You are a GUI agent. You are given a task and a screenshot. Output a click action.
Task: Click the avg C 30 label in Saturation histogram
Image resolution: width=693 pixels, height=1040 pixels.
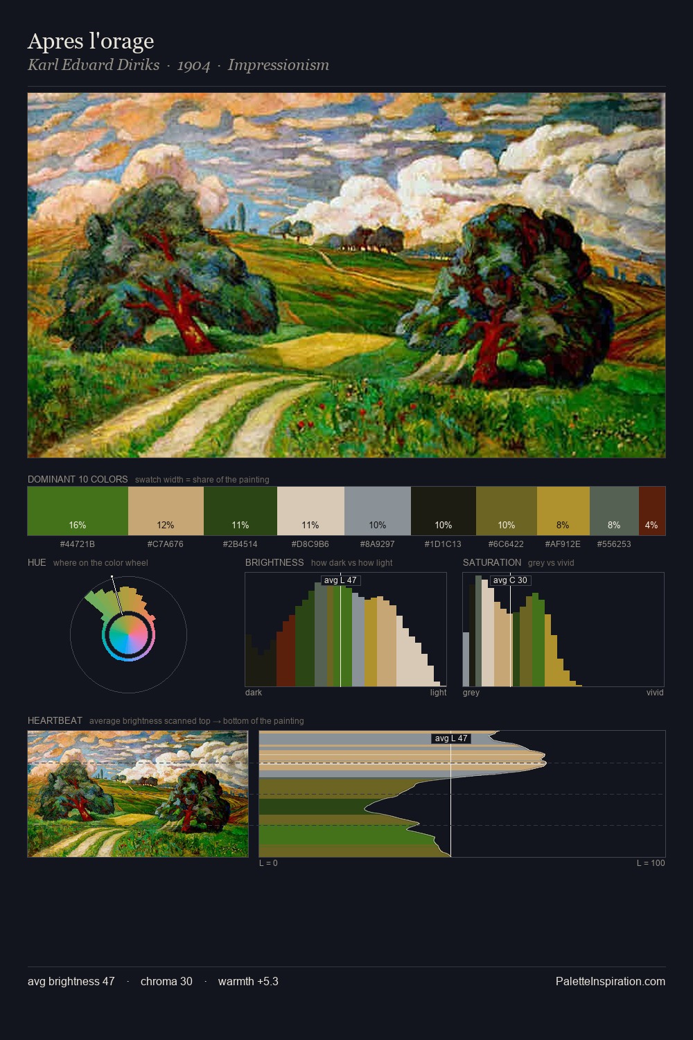coord(510,580)
